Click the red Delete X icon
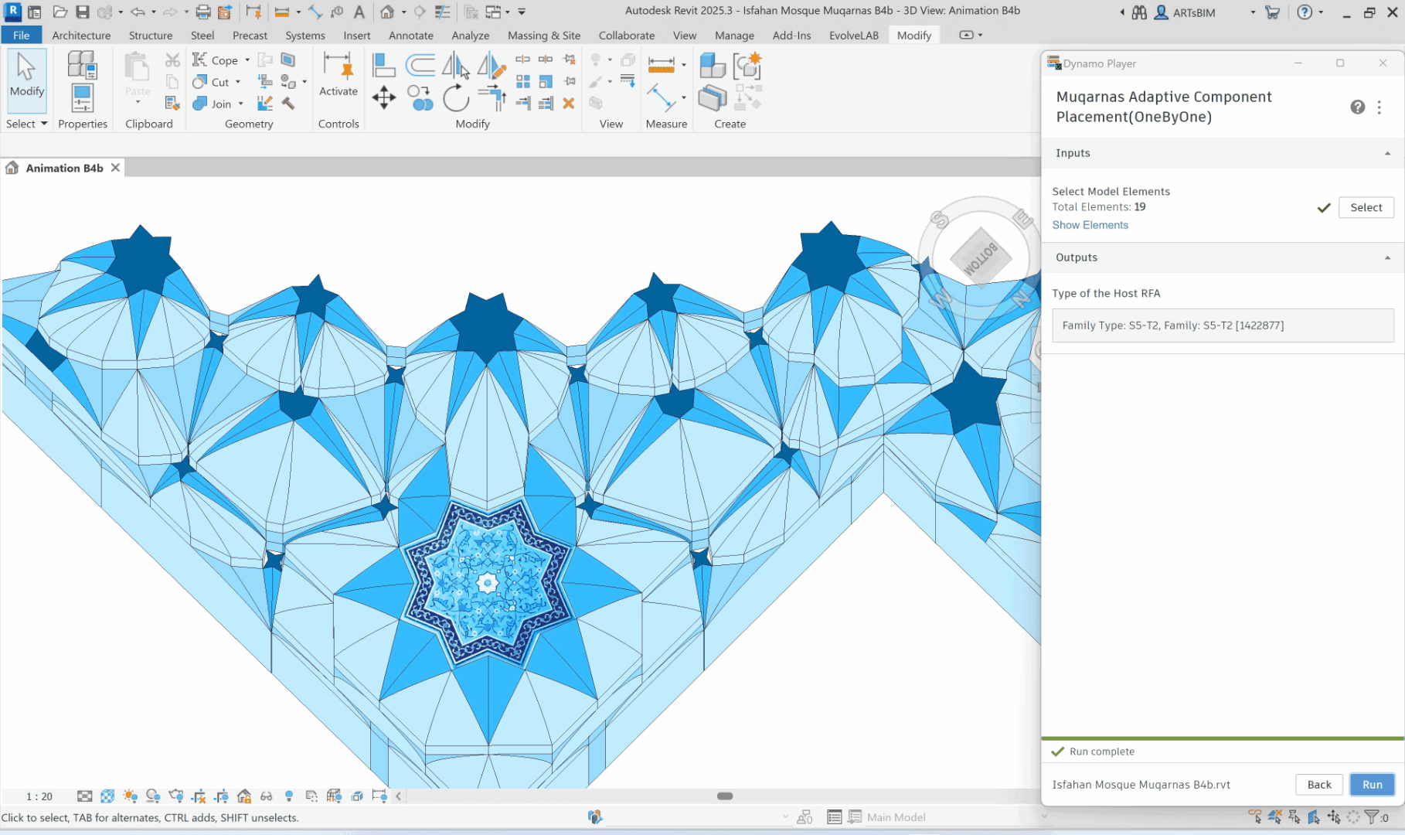Viewport: 1405px width, 835px height. click(568, 103)
